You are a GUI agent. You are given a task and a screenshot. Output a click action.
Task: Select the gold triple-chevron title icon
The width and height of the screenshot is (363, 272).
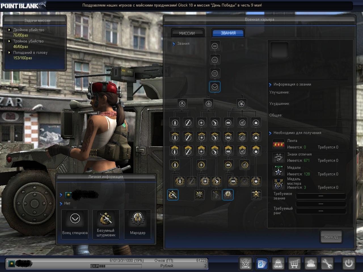tap(256, 195)
